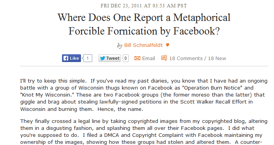
Task: Click the orange heart icon beside author name
Action: point(167,45)
